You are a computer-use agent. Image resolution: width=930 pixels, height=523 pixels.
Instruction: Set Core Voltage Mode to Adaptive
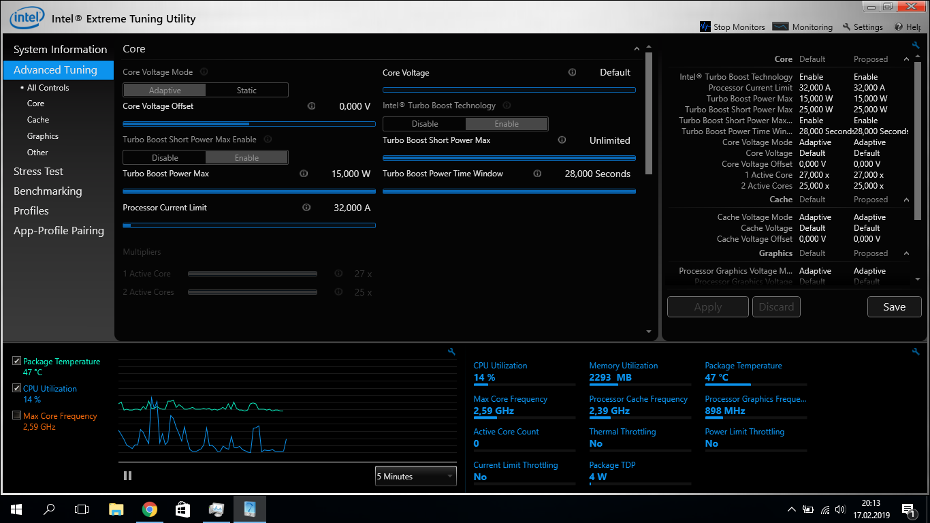tap(165, 90)
